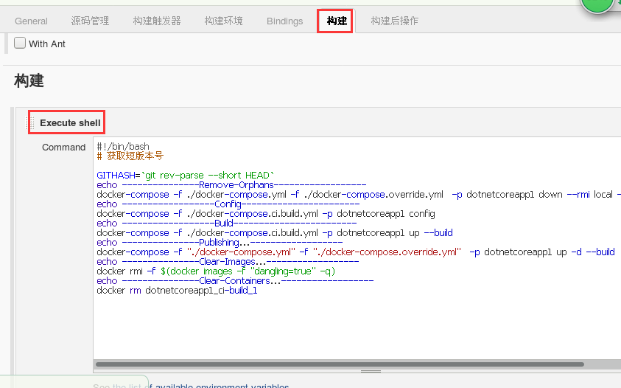Open the 源码管理 tab
This screenshot has width=621, height=388.
click(90, 21)
